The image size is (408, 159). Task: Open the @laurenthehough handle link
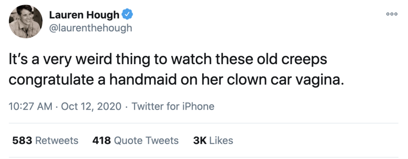[90, 28]
